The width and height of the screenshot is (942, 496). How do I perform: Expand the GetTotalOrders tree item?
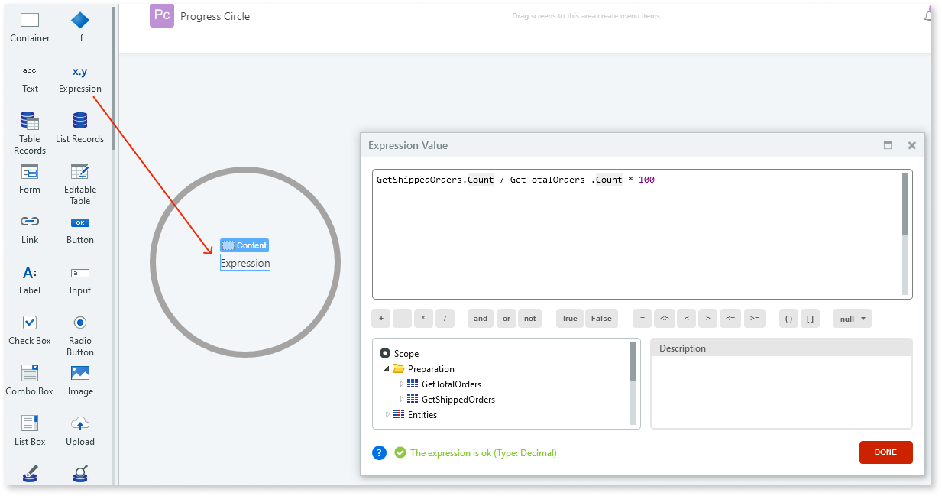(401, 384)
